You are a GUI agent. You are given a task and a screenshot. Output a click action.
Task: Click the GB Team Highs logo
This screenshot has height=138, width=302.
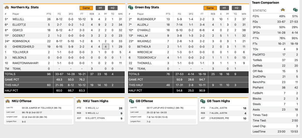203,101
